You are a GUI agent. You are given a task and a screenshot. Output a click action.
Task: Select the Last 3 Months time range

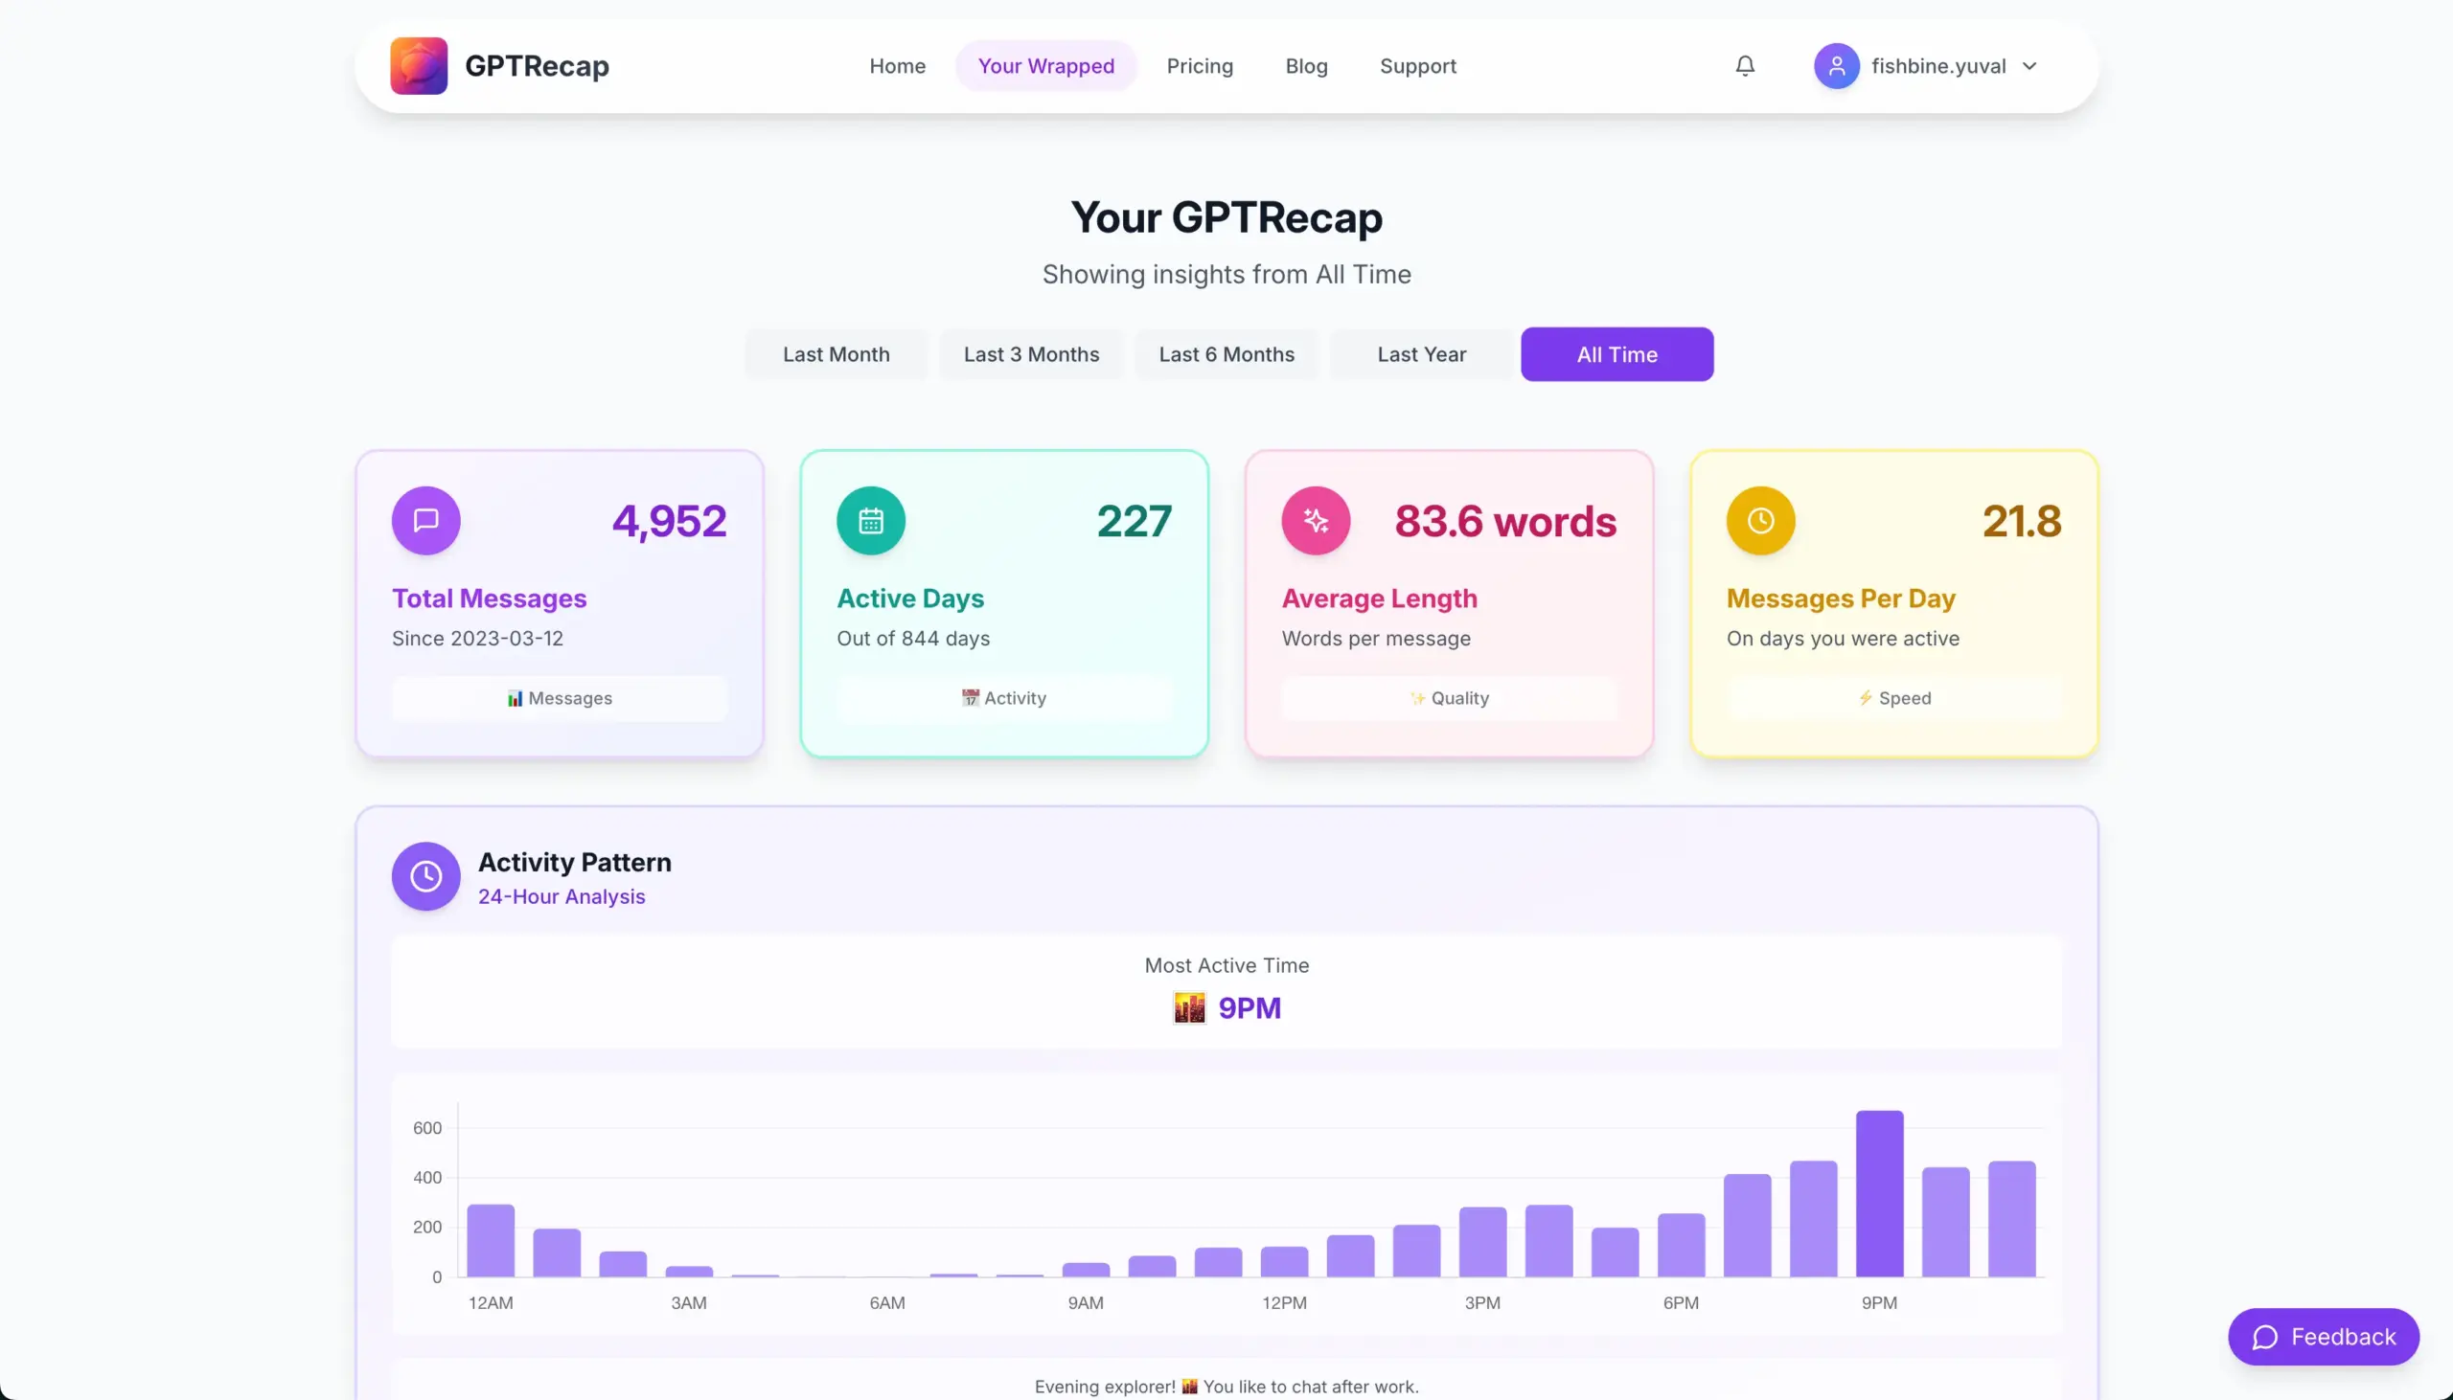(1031, 354)
